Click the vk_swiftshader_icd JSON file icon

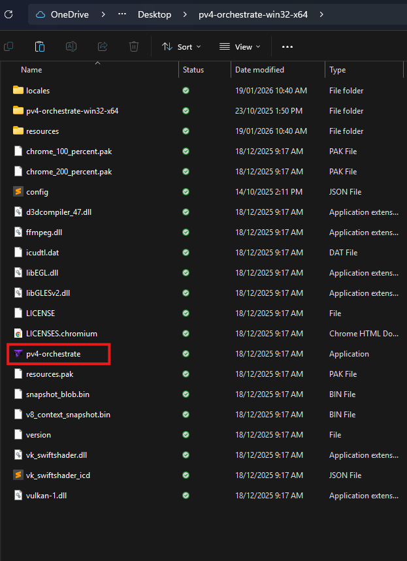18,475
